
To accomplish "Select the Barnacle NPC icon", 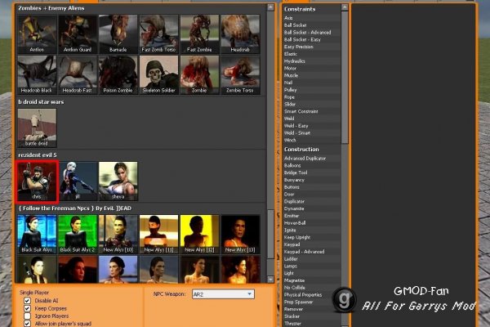I will pos(118,34).
